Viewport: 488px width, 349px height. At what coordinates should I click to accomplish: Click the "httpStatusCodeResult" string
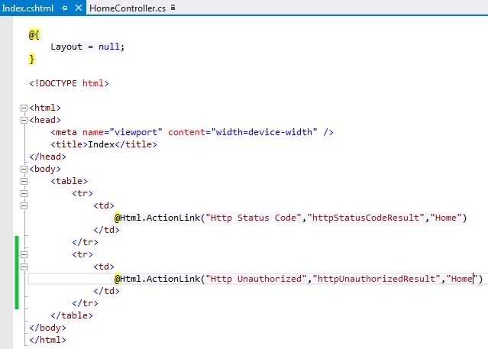(366, 218)
